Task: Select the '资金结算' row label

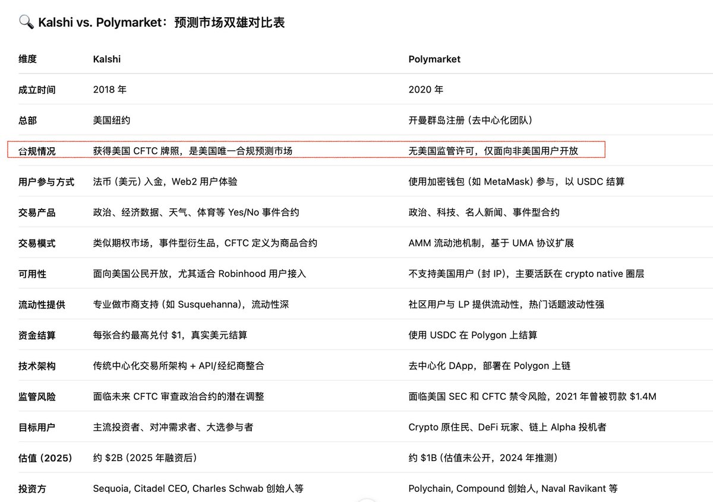Action: 37,335
